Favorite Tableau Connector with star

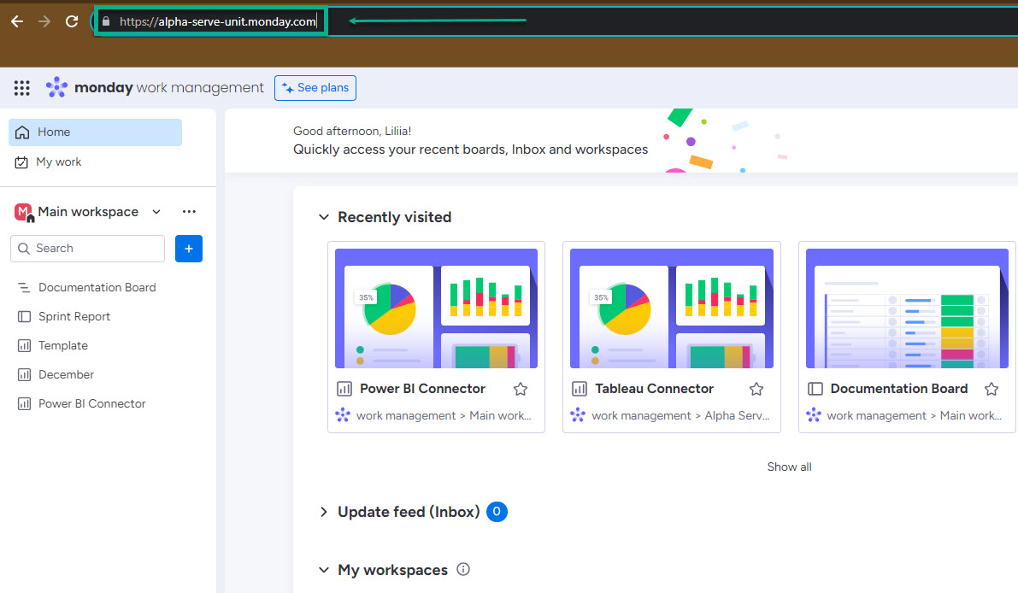coord(756,390)
